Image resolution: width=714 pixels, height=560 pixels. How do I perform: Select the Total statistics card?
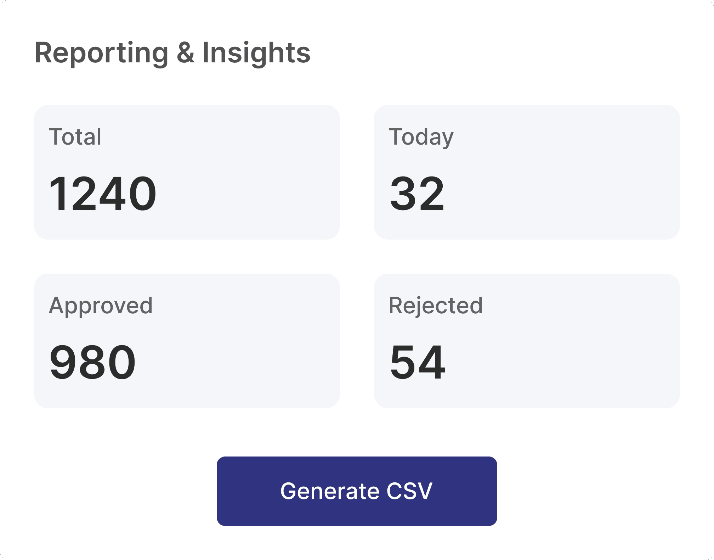point(187,172)
